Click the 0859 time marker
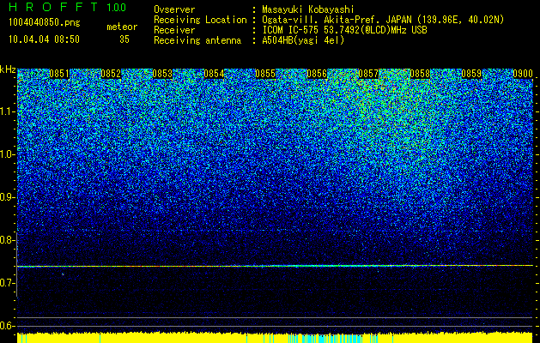 point(471,74)
